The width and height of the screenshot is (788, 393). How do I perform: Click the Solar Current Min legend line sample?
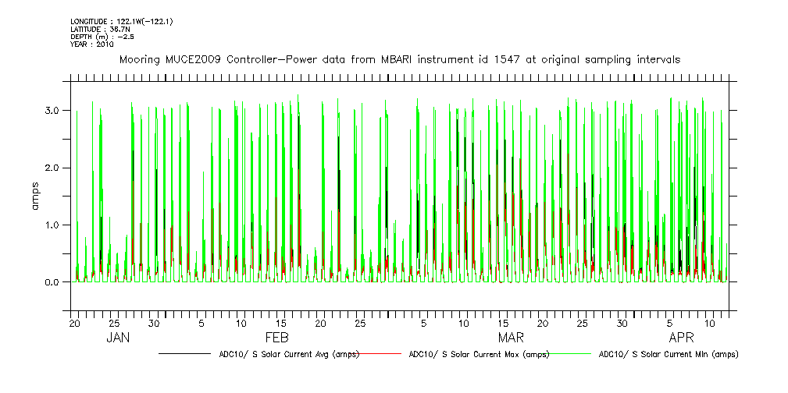(572, 354)
